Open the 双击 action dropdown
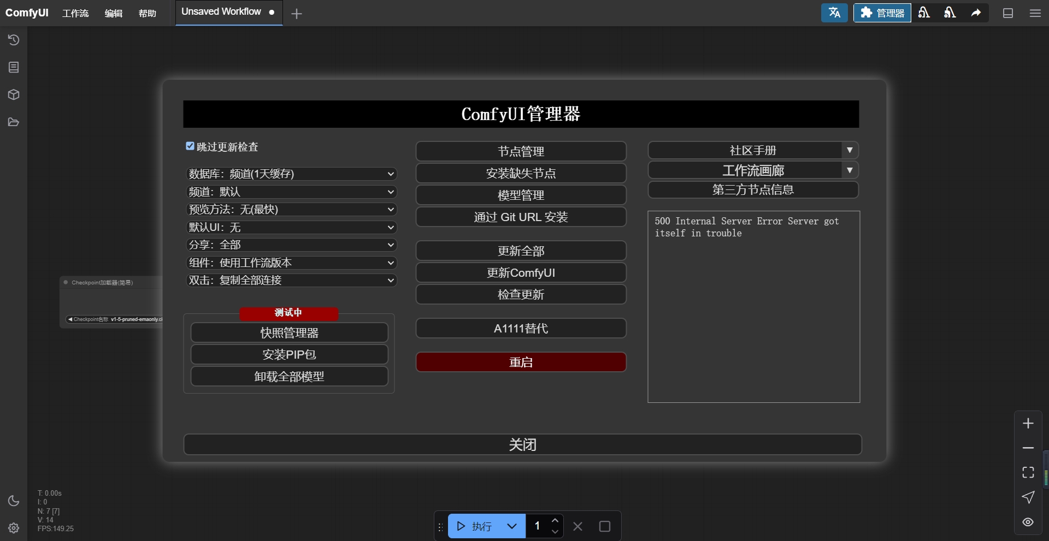 (x=291, y=281)
